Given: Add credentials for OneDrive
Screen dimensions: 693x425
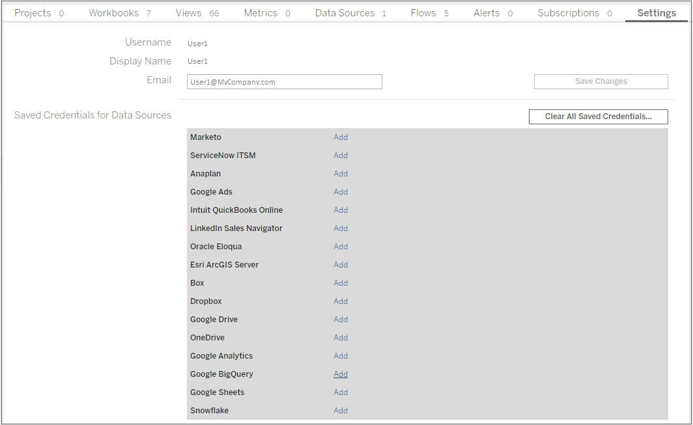Looking at the screenshot, I should point(340,338).
